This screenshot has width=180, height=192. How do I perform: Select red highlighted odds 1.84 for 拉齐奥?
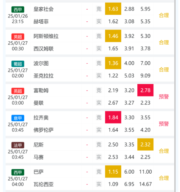click(113, 117)
